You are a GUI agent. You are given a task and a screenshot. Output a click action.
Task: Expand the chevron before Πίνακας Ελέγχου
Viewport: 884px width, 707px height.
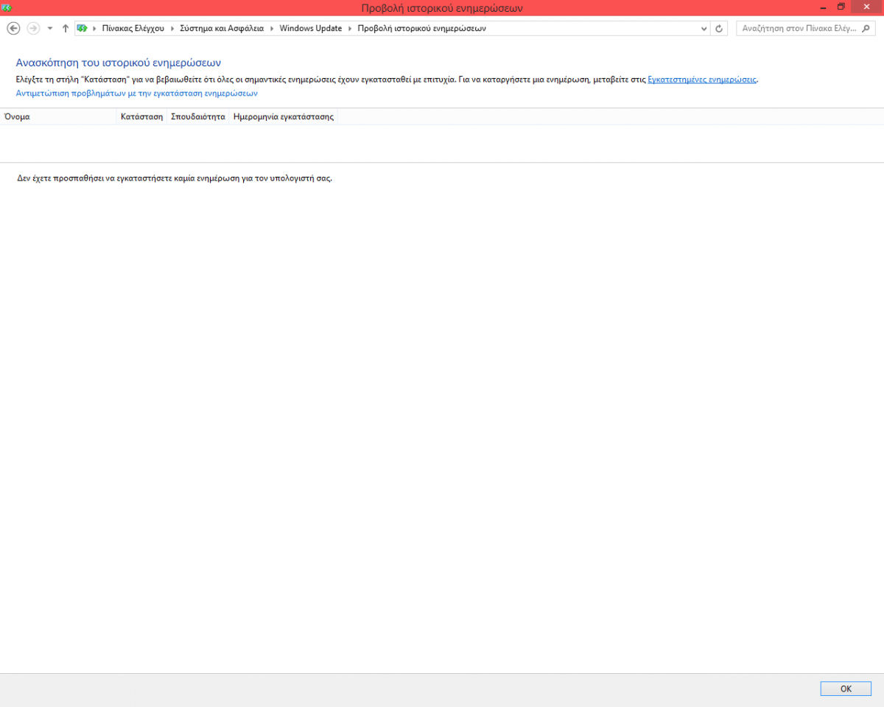point(94,29)
